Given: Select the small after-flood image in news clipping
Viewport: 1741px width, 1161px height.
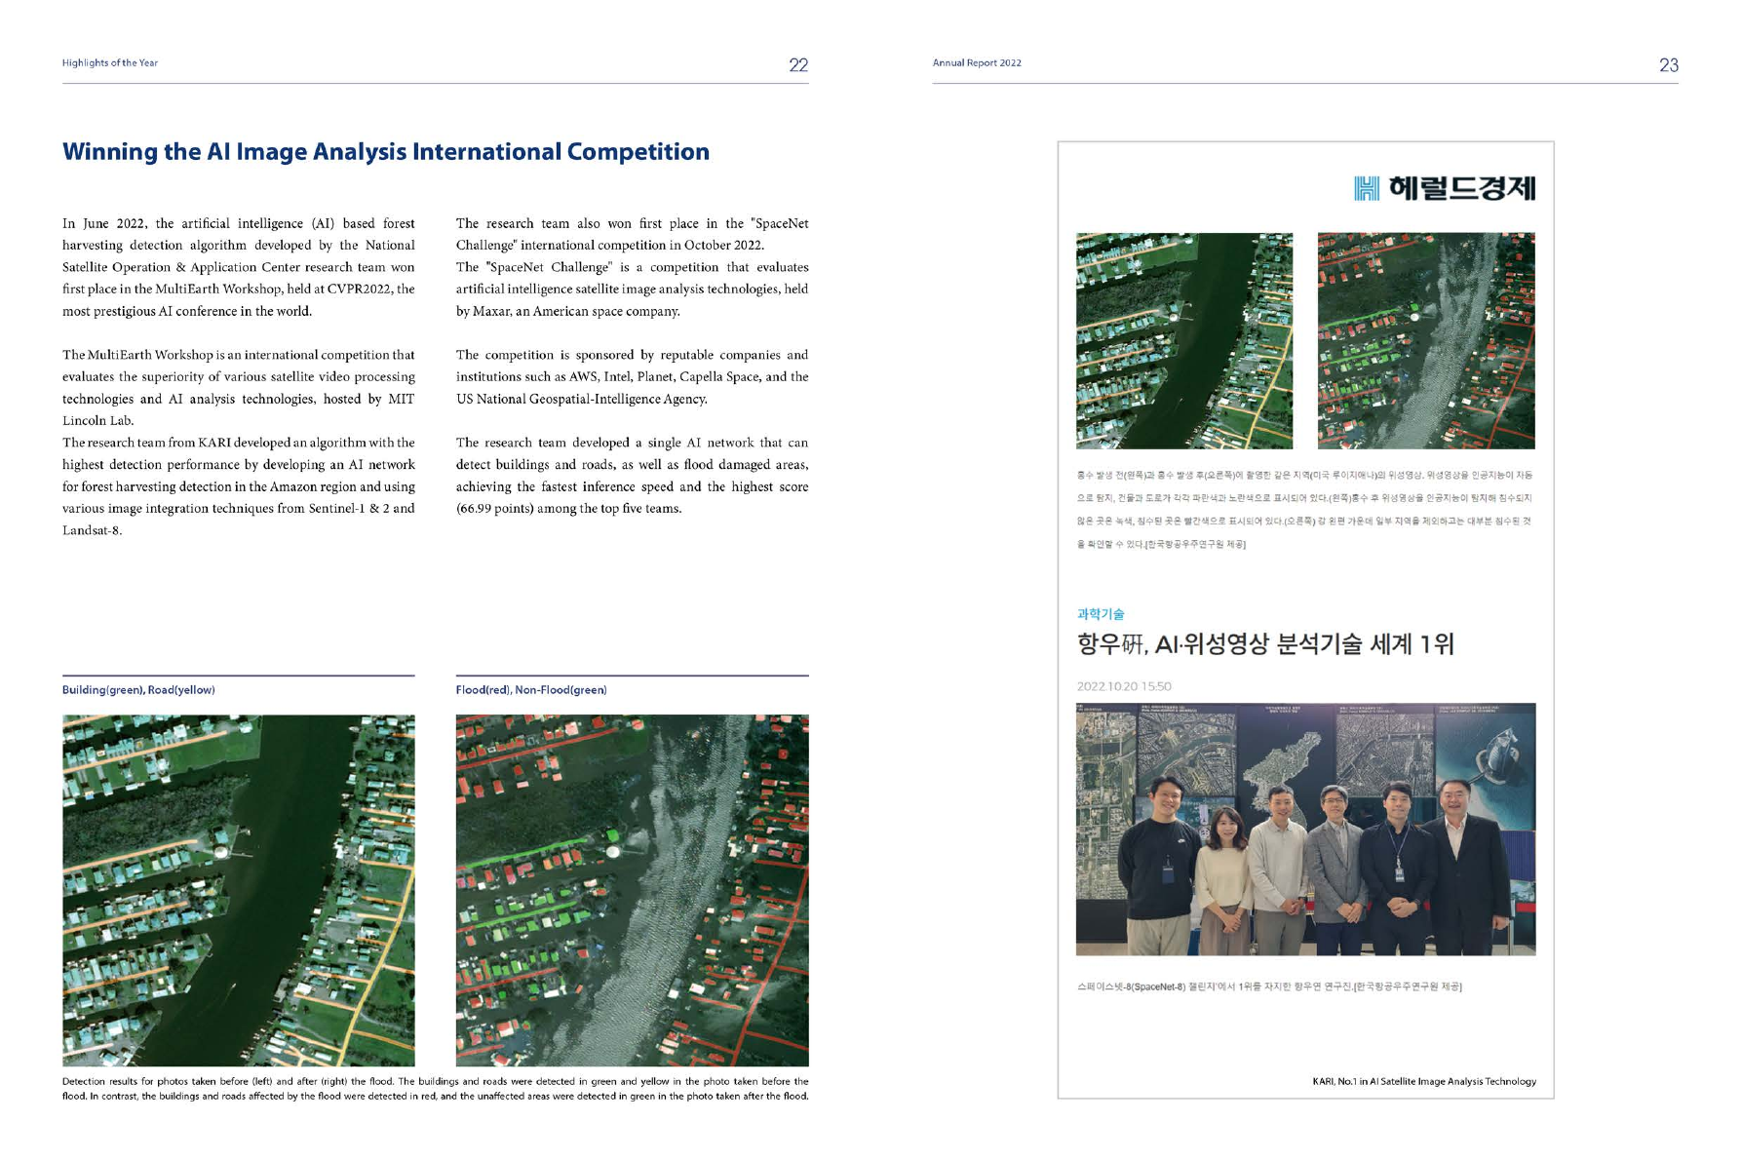Looking at the screenshot, I should 1425,340.
